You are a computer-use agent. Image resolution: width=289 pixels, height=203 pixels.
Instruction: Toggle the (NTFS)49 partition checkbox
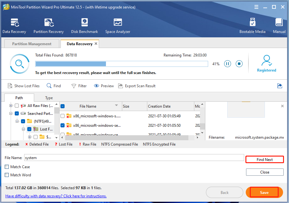23,121
